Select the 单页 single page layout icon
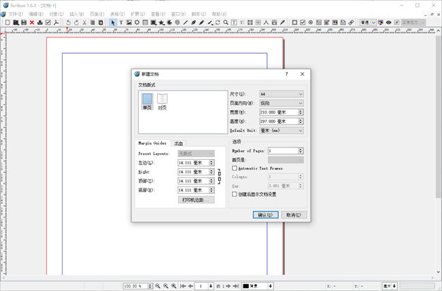442x291 pixels. click(x=148, y=101)
